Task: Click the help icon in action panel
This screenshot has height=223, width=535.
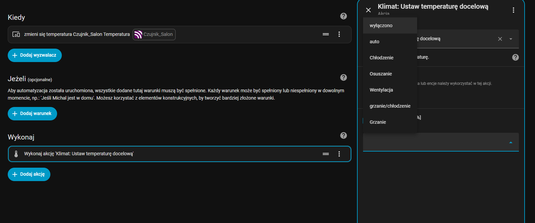Action: (x=515, y=57)
